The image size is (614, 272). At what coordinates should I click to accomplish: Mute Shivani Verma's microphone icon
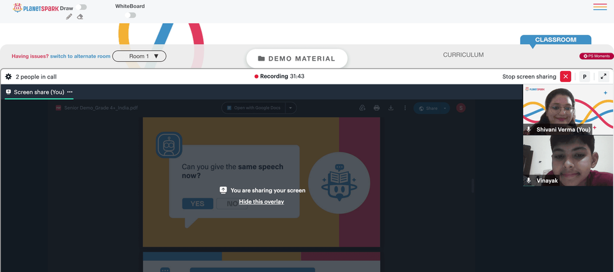tap(529, 129)
